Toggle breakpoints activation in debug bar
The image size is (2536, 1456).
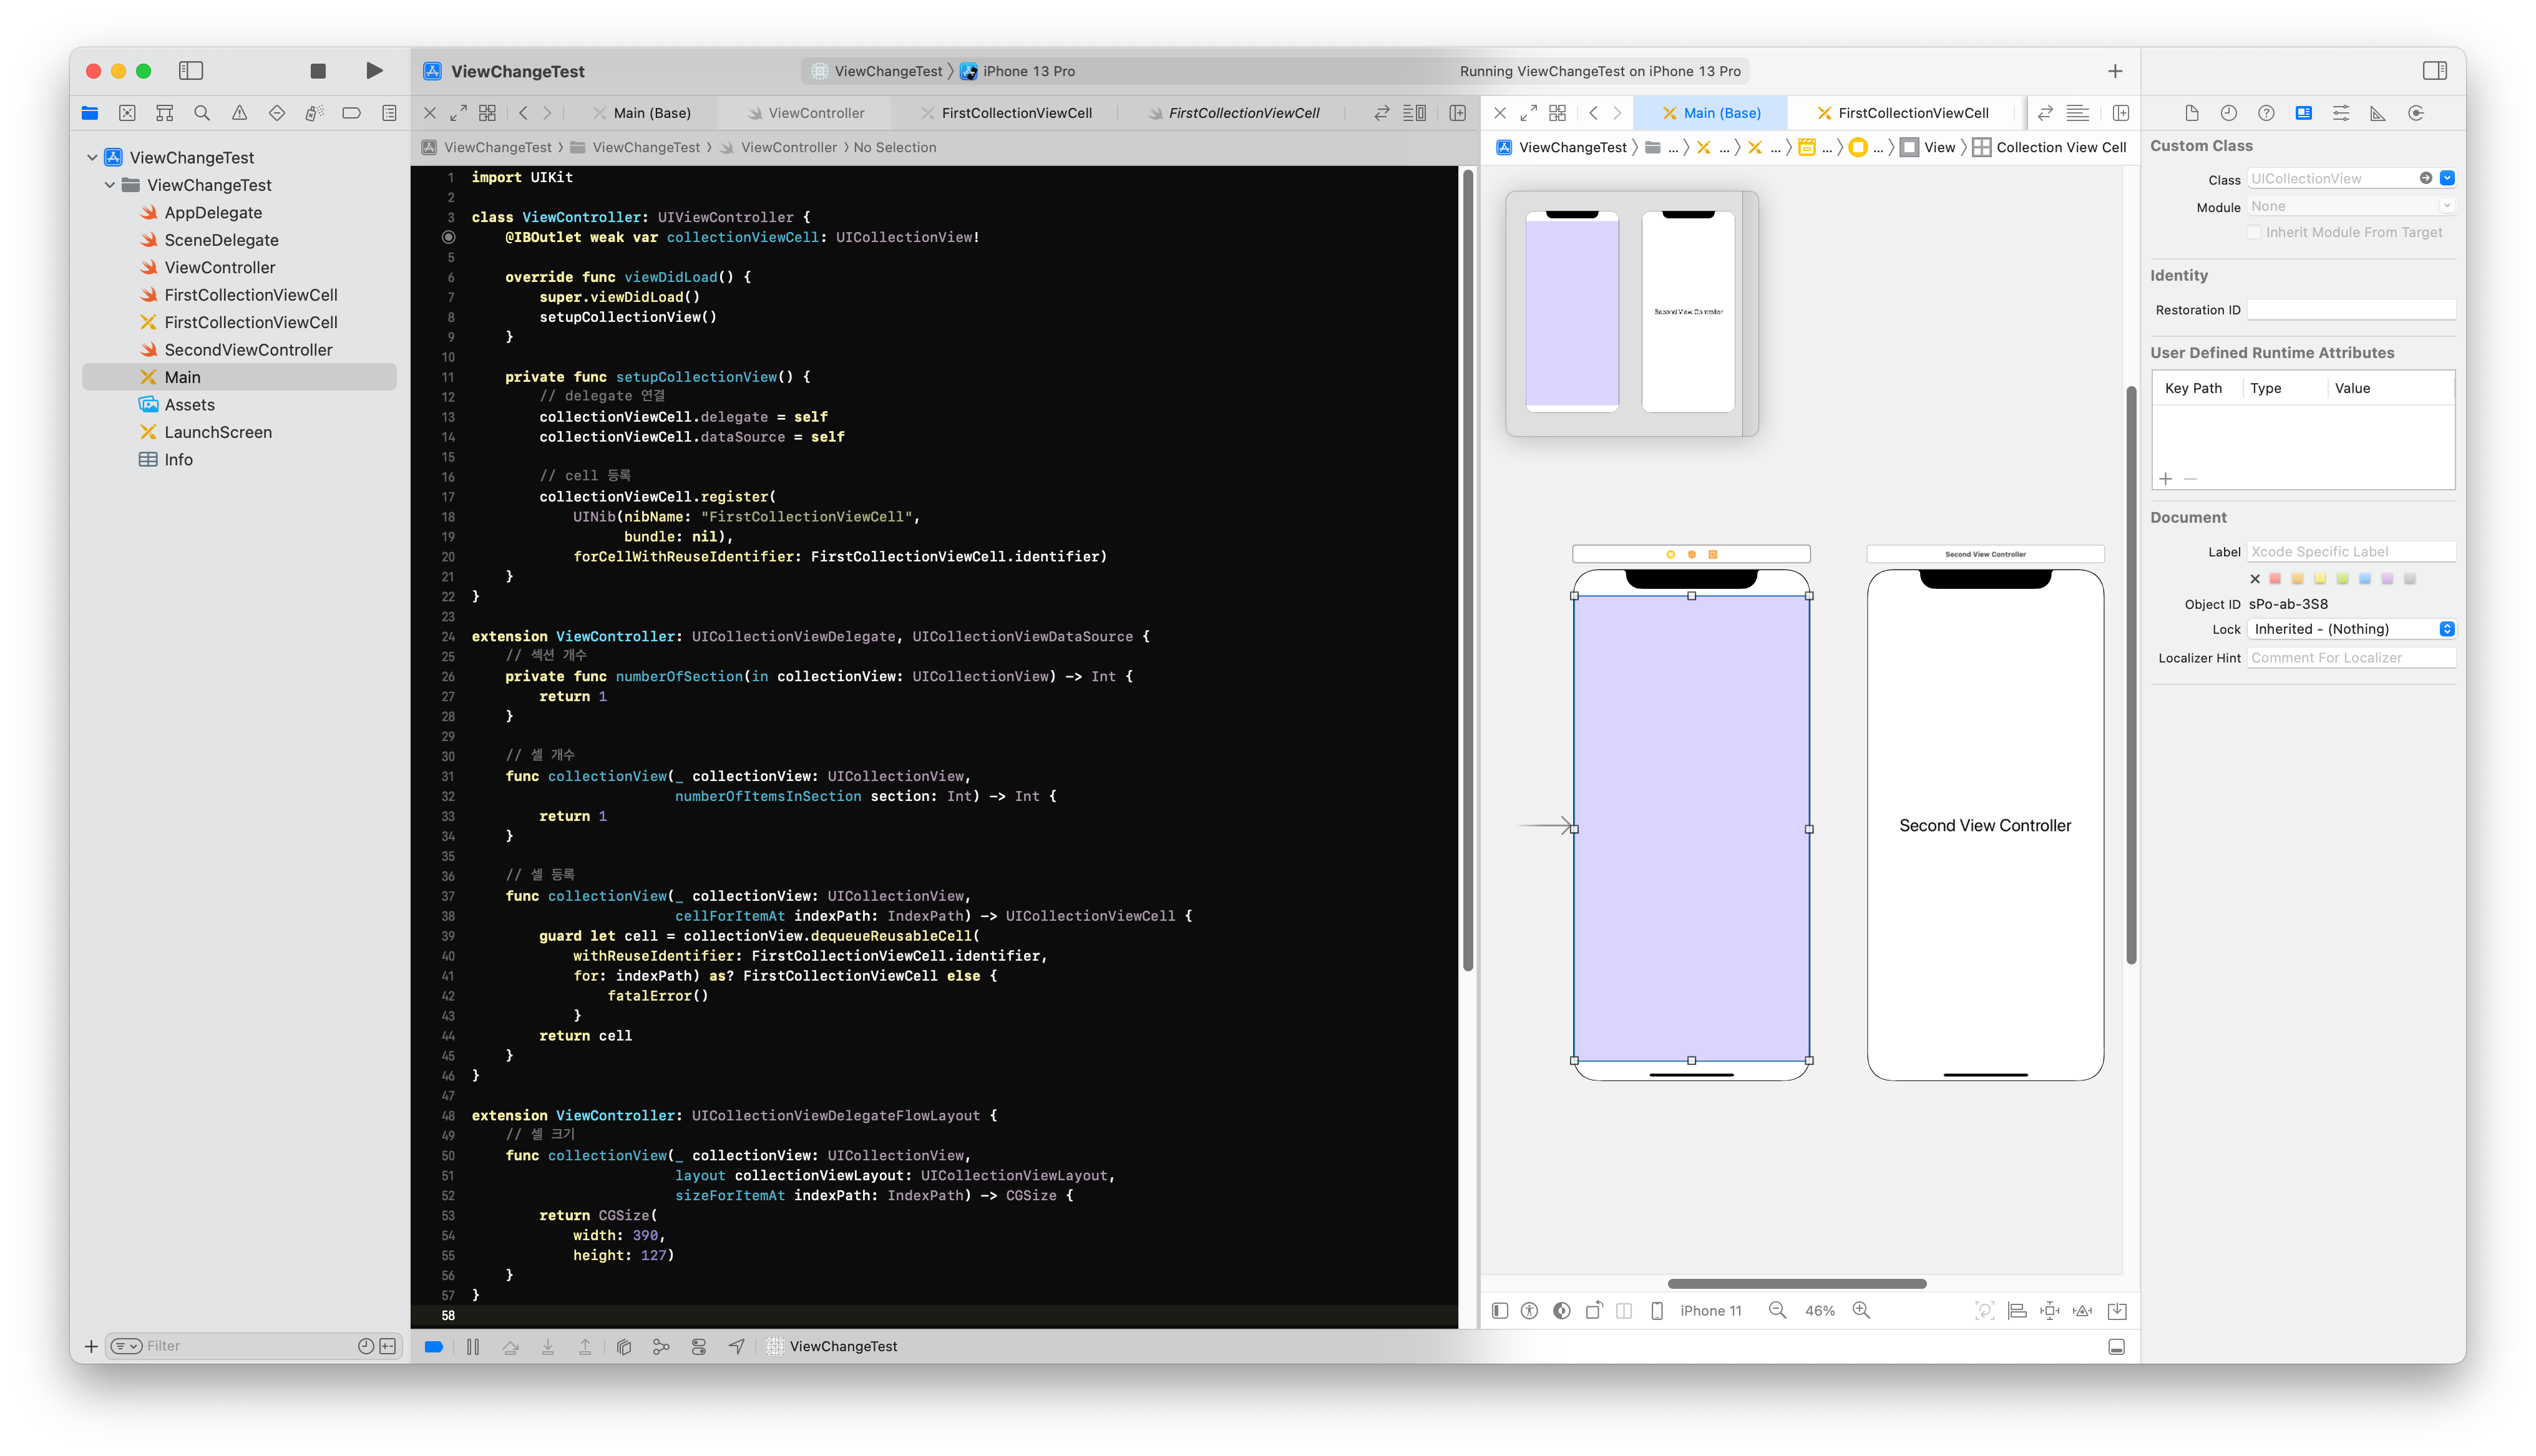pos(434,1347)
